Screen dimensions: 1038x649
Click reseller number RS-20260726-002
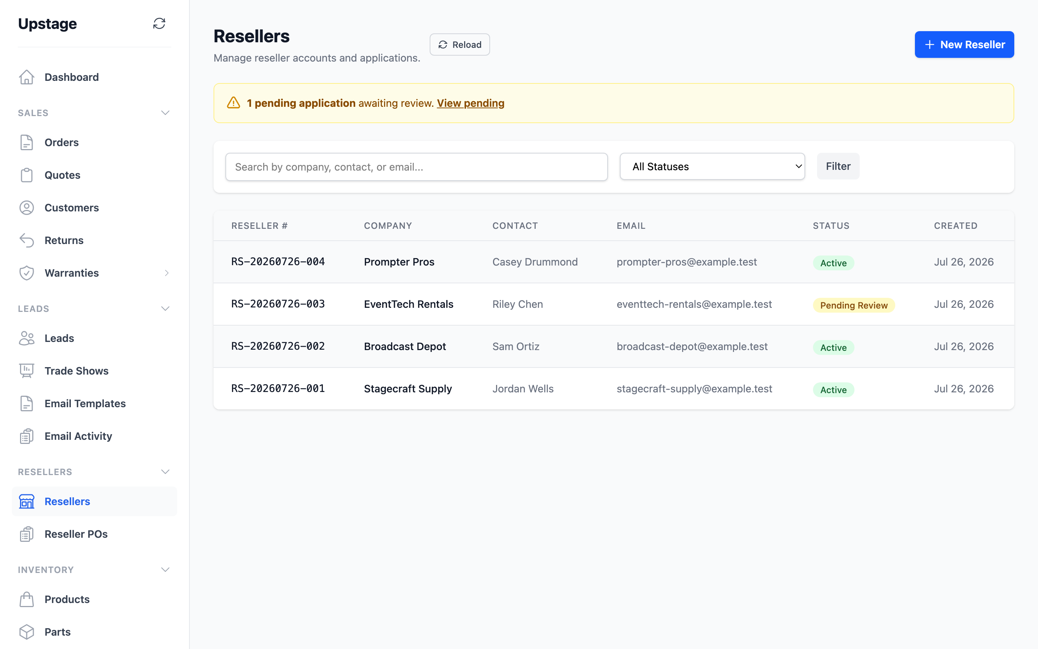[278, 346]
